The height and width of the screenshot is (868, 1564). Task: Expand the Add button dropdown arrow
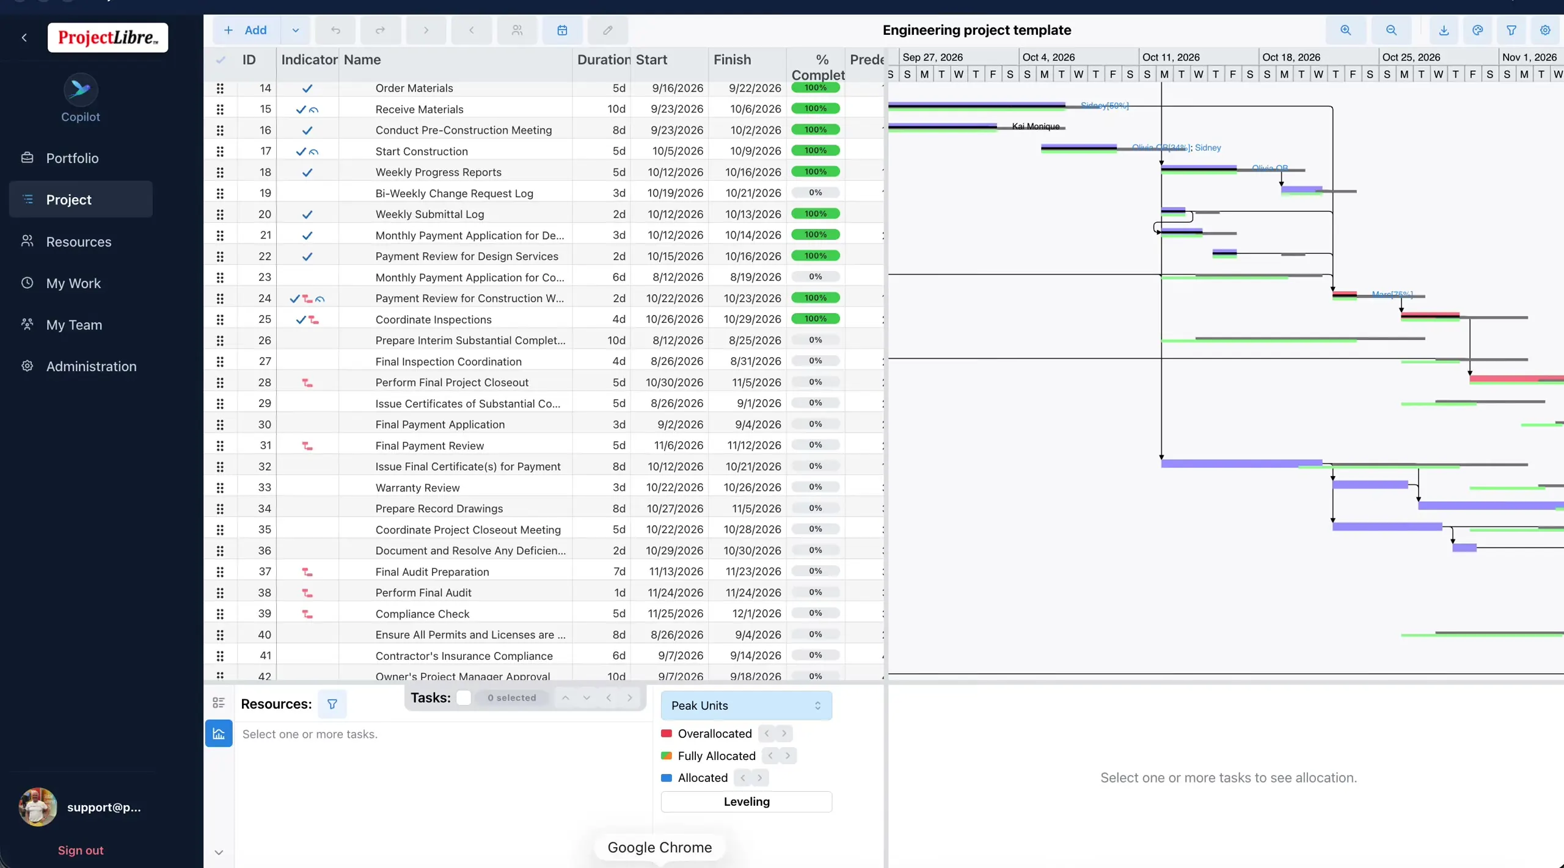pyautogui.click(x=296, y=30)
